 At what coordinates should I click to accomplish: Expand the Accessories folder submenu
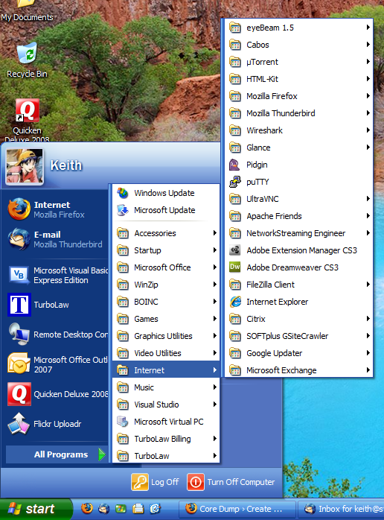click(166, 233)
